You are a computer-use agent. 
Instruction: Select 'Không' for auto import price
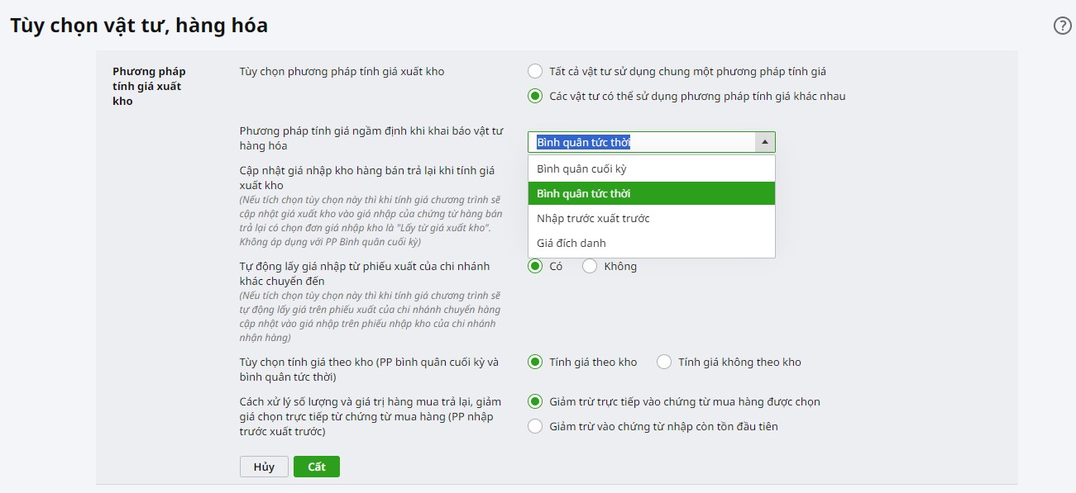point(590,267)
